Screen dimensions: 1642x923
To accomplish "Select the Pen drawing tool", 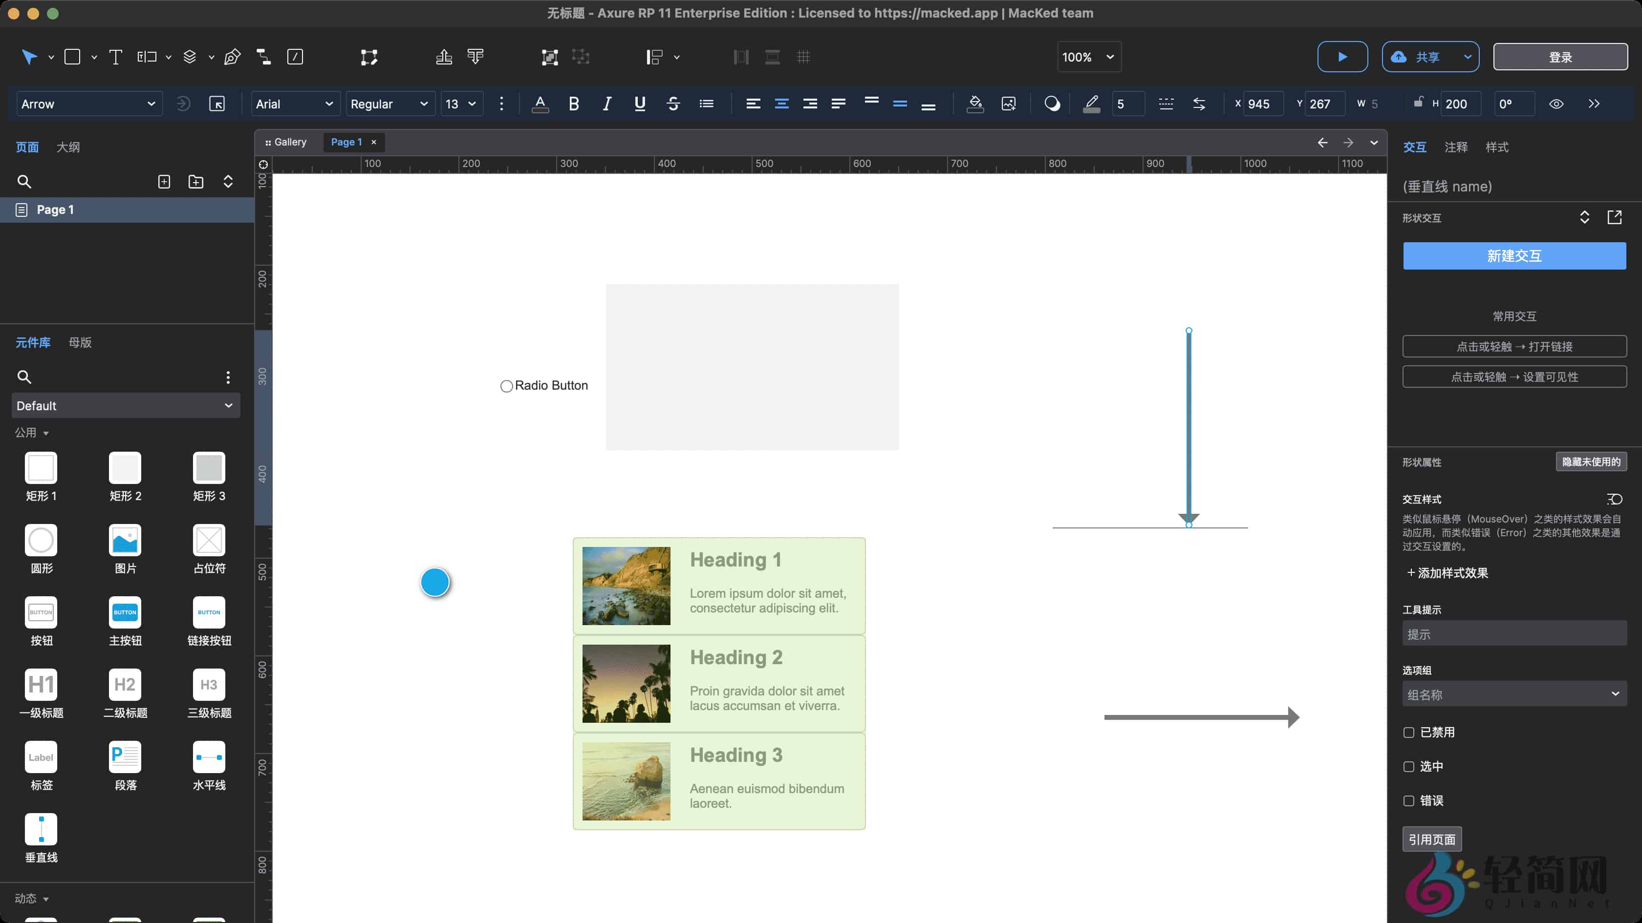I will point(232,57).
